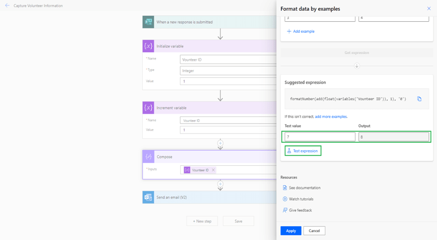The height and width of the screenshot is (240, 437).
Task: Close the Format data by examples panel
Action: (428, 9)
